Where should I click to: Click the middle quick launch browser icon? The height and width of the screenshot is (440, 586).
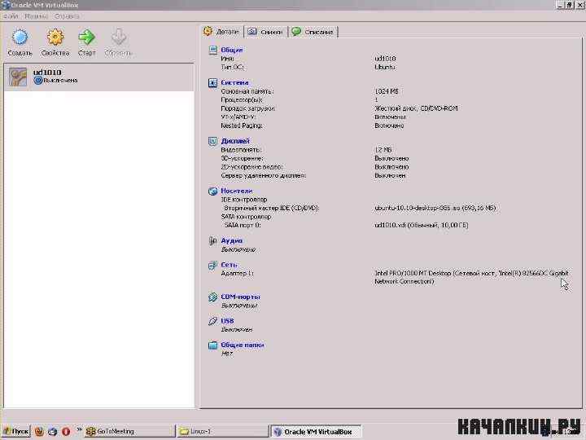52,431
